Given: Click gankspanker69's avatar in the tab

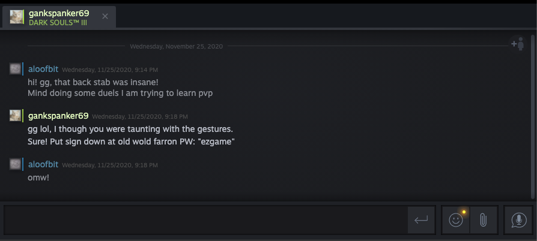Looking at the screenshot, I should [x=17, y=17].
